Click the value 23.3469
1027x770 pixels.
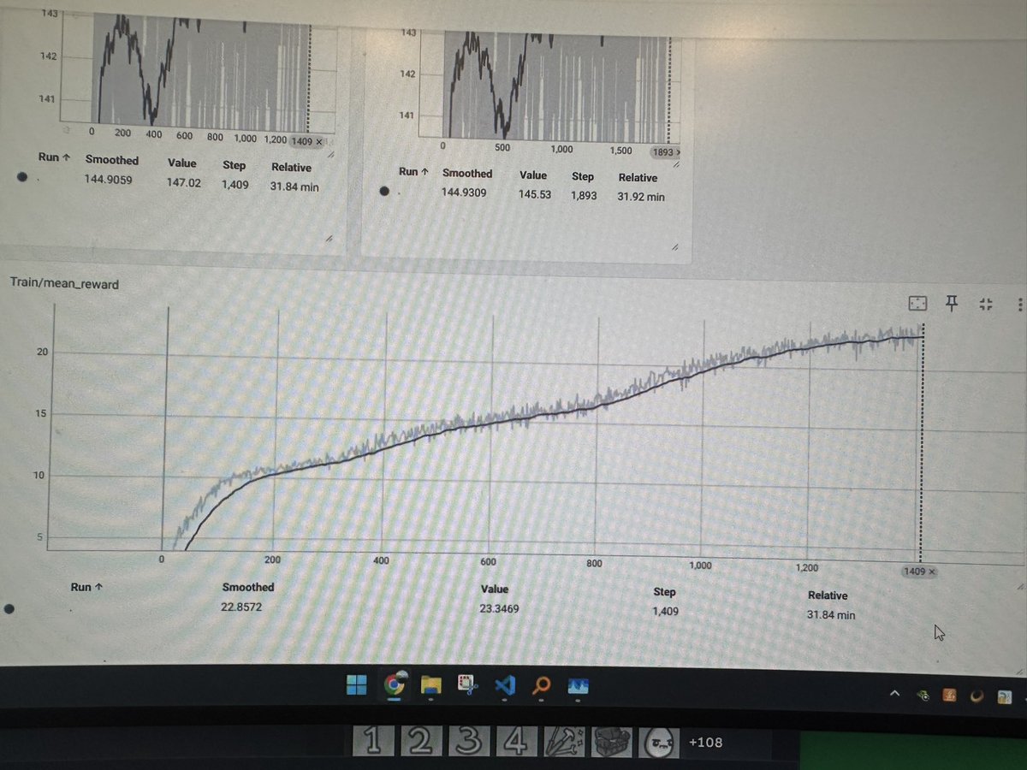click(x=501, y=608)
